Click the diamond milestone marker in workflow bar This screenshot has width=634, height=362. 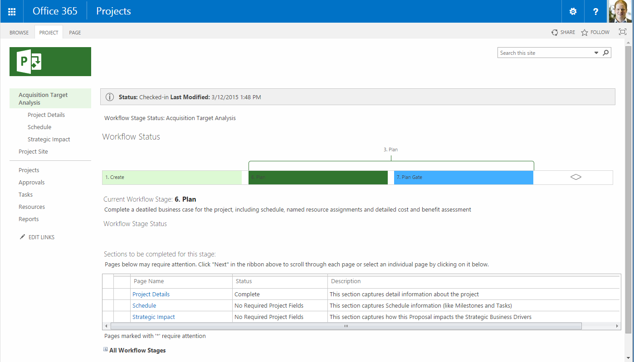tap(576, 177)
